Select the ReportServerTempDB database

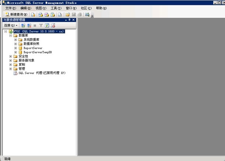point(38,52)
